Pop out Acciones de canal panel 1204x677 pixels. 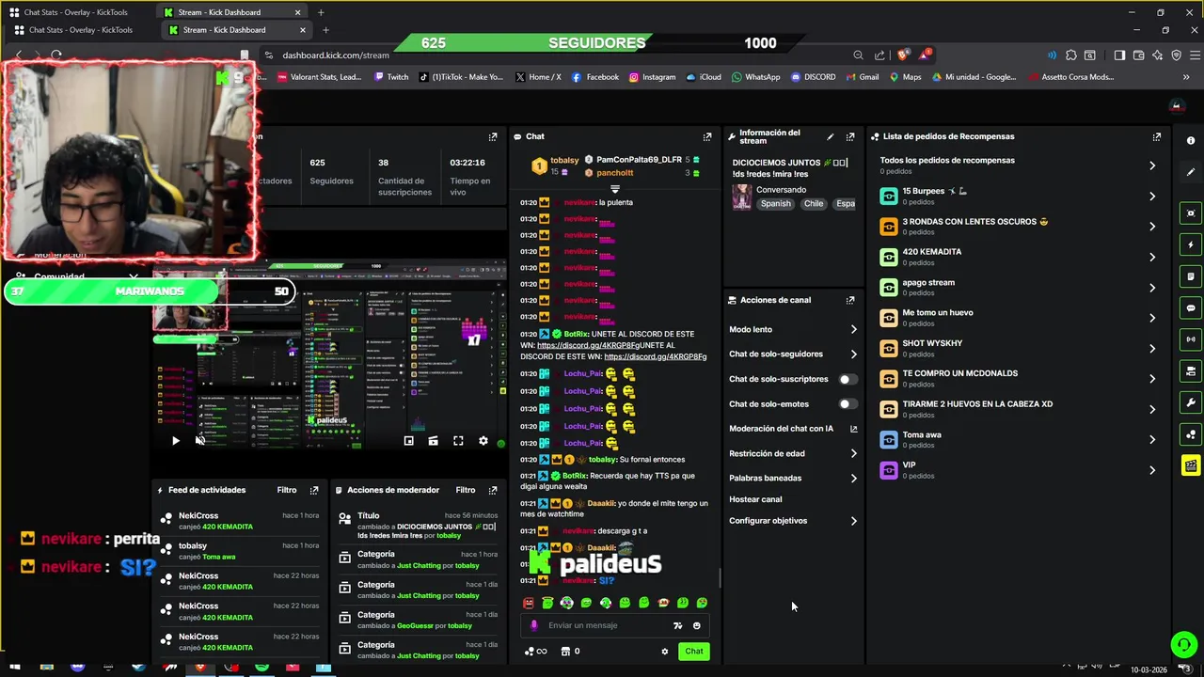[x=850, y=300]
